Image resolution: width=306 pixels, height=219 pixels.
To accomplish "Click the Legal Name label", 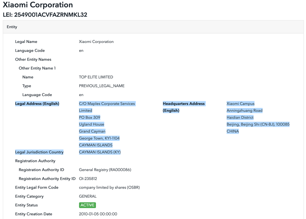I will (26, 42).
